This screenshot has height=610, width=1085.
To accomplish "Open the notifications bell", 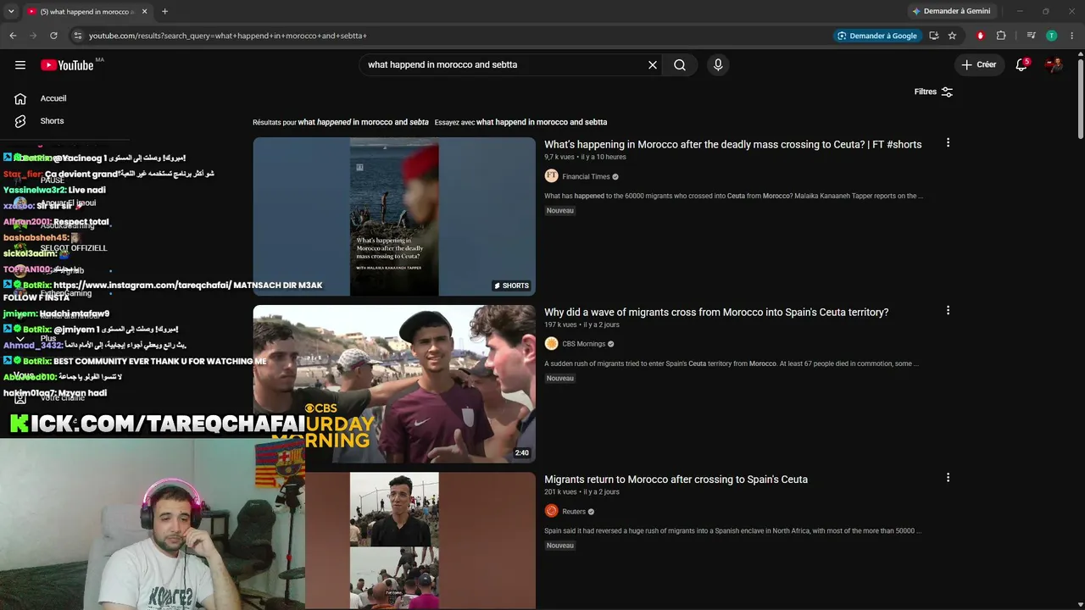I will point(1021,64).
